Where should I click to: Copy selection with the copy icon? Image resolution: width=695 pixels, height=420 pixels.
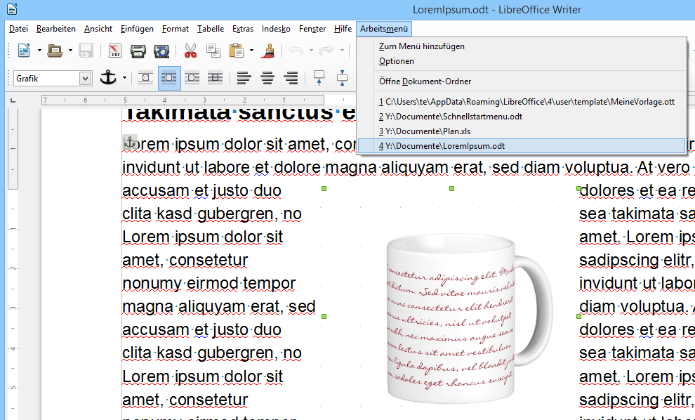(213, 51)
